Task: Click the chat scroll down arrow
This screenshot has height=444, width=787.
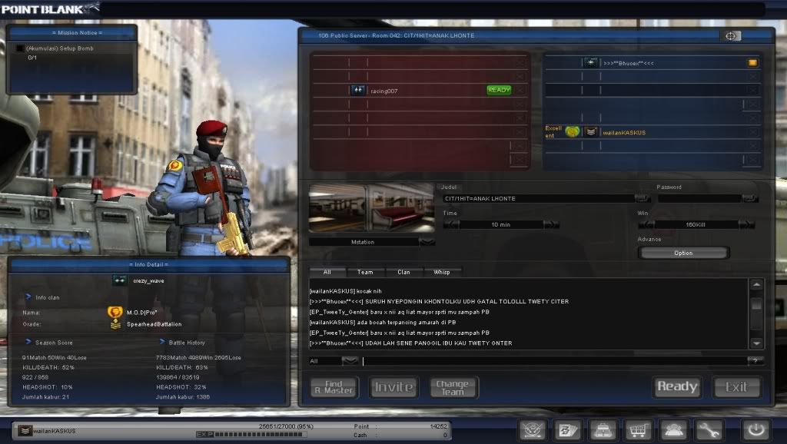Action: 756,343
